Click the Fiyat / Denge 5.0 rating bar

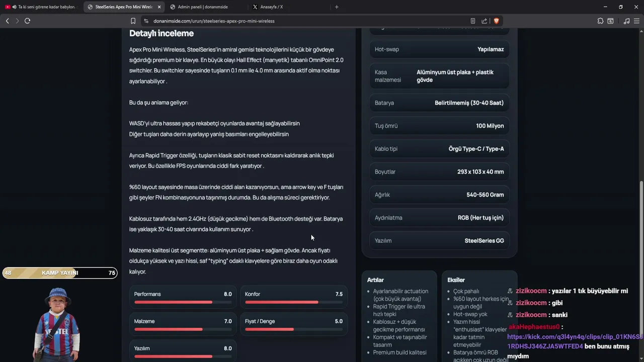pos(293,324)
